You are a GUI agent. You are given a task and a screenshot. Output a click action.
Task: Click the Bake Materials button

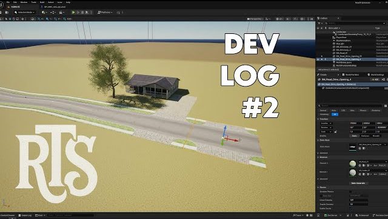(x=358, y=183)
